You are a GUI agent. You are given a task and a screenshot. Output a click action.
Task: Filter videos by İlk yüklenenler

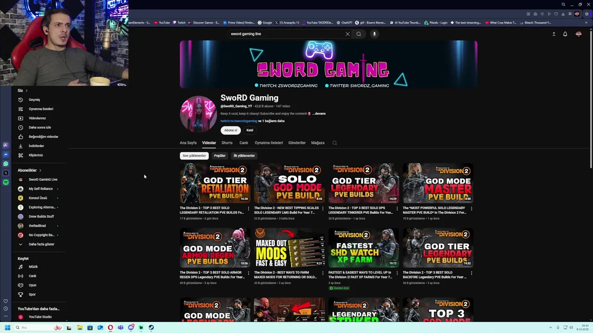pyautogui.click(x=244, y=156)
